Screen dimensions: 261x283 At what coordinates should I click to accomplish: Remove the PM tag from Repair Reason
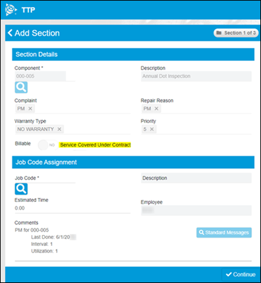pyautogui.click(x=156, y=108)
